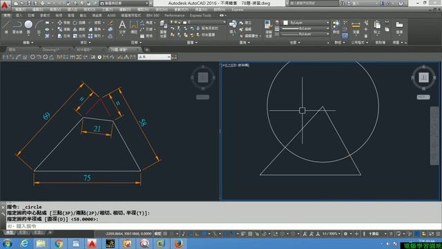Expand the Layers panel (圖層) flyout
Screen dimensions: 442x249
coord(192,42)
